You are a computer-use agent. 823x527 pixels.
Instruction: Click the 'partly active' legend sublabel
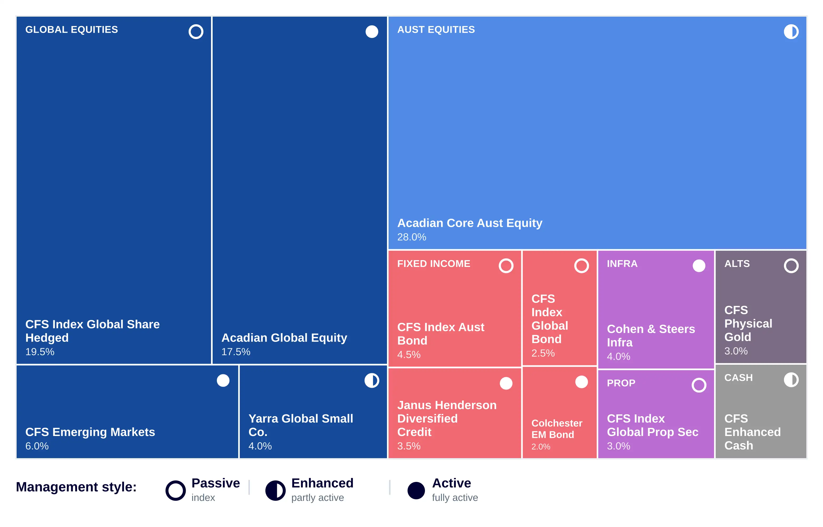click(x=318, y=498)
